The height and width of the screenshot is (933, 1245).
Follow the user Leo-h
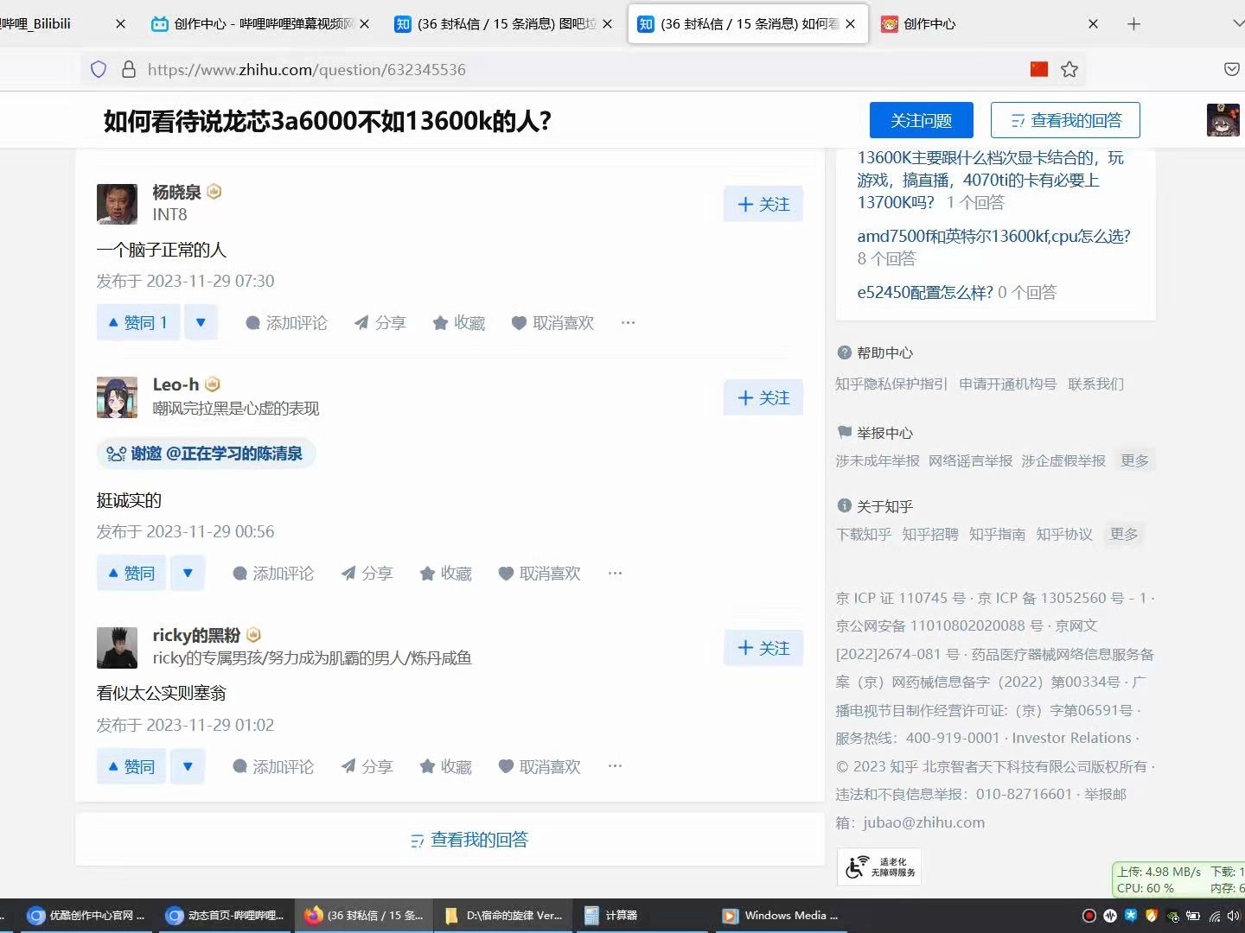pyautogui.click(x=763, y=397)
